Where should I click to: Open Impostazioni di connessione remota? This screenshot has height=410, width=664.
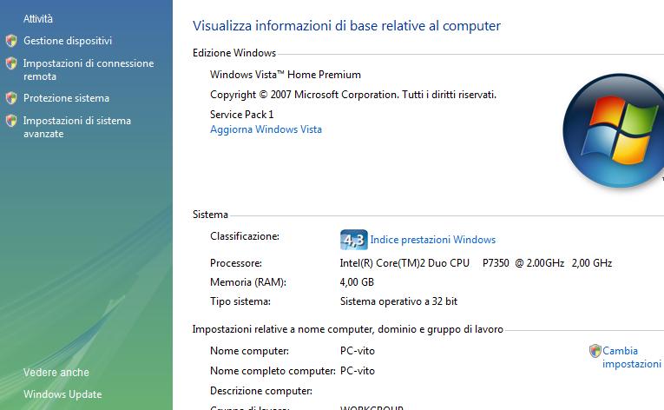(89, 69)
